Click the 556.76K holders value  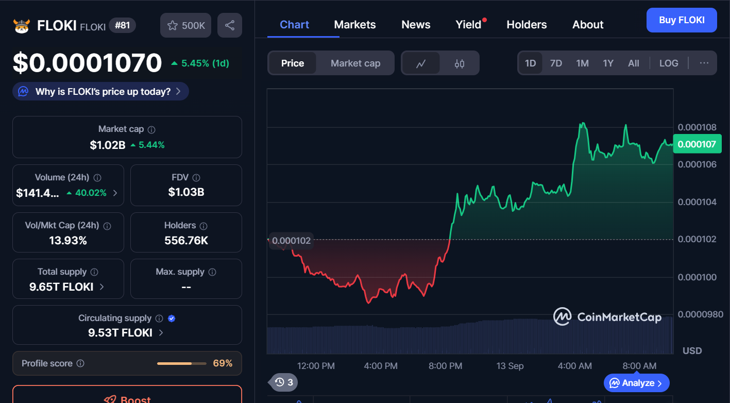coord(186,241)
